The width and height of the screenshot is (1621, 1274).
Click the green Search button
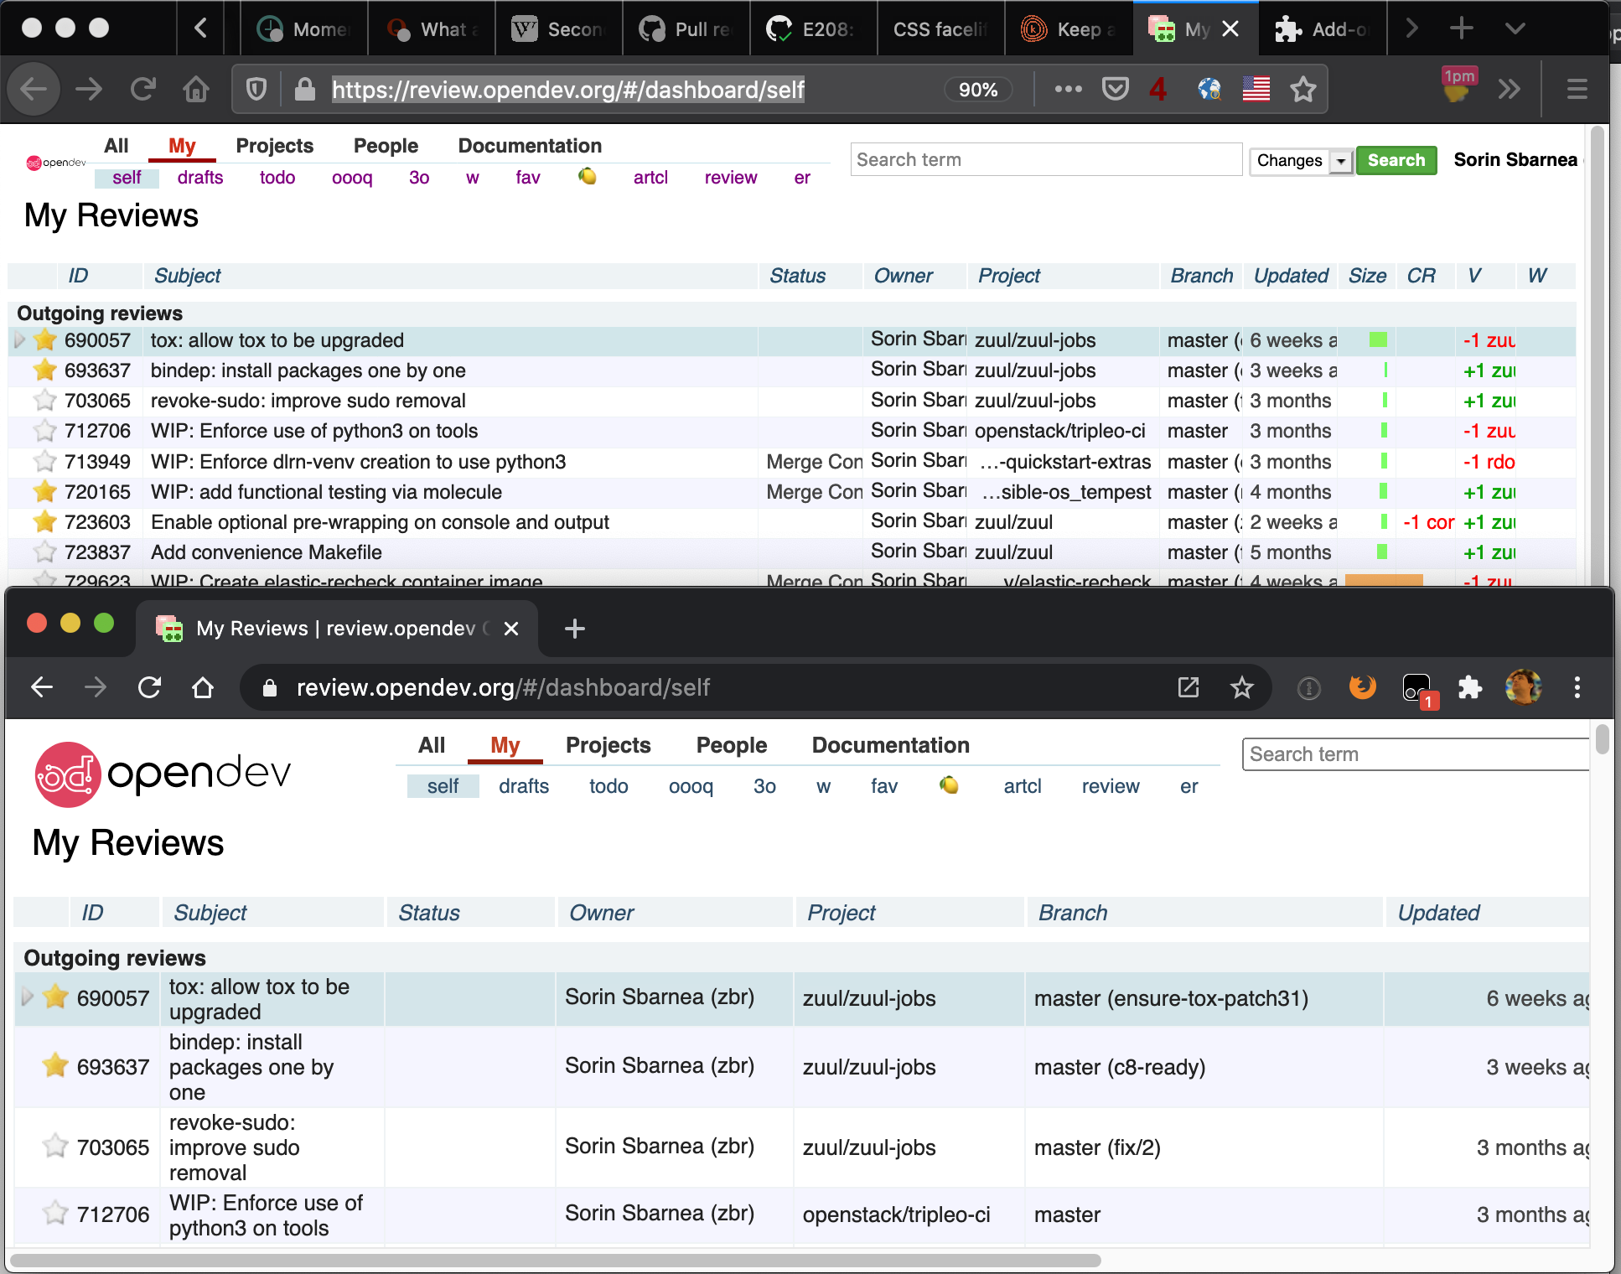click(x=1396, y=160)
